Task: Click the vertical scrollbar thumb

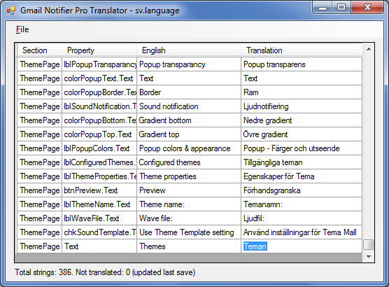Action: [369, 244]
